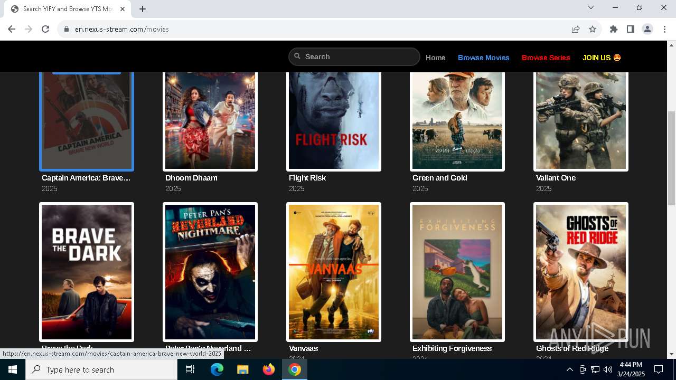Open the Browse Series navigation link

coord(546,58)
